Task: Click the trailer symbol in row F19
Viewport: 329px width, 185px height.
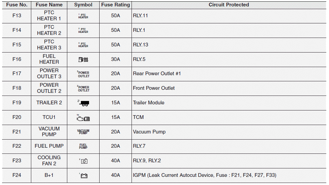Action: [x=83, y=103]
